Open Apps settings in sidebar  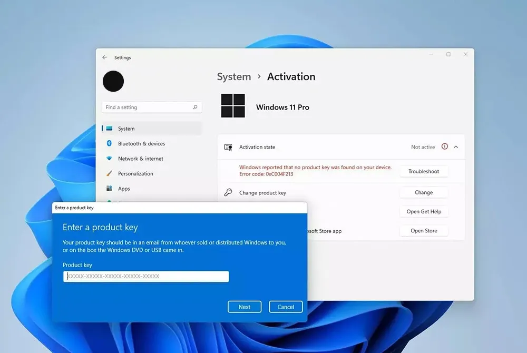pyautogui.click(x=152, y=189)
